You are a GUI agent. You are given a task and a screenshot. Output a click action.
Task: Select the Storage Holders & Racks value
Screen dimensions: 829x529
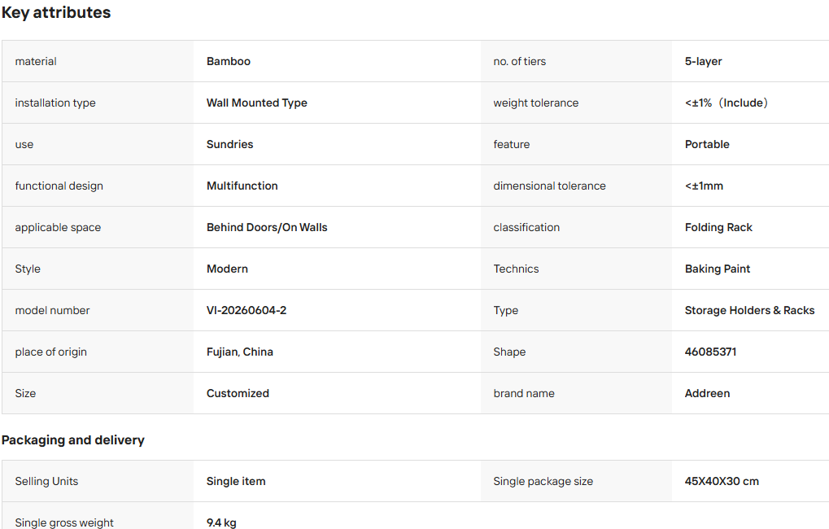click(750, 311)
